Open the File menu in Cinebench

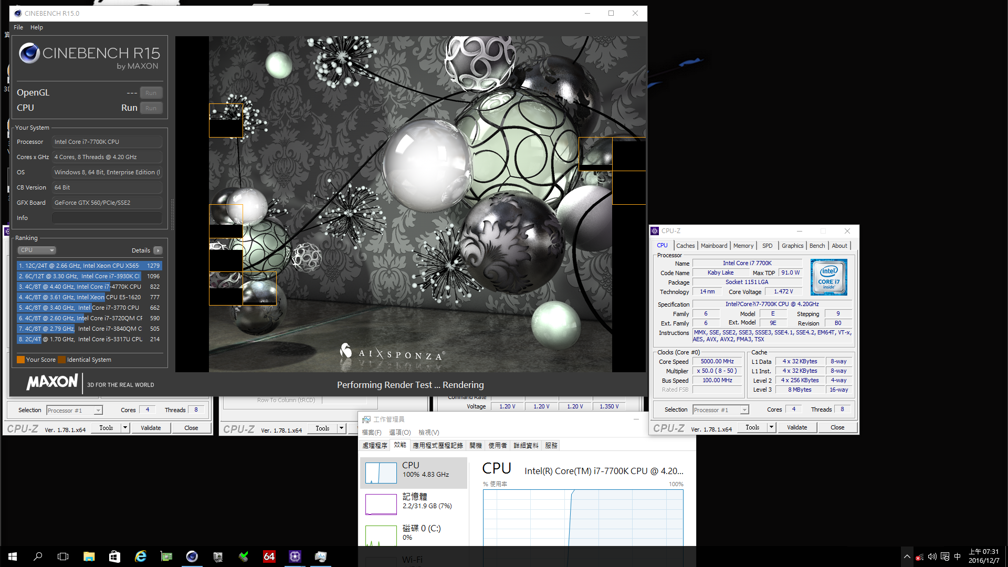coord(18,27)
